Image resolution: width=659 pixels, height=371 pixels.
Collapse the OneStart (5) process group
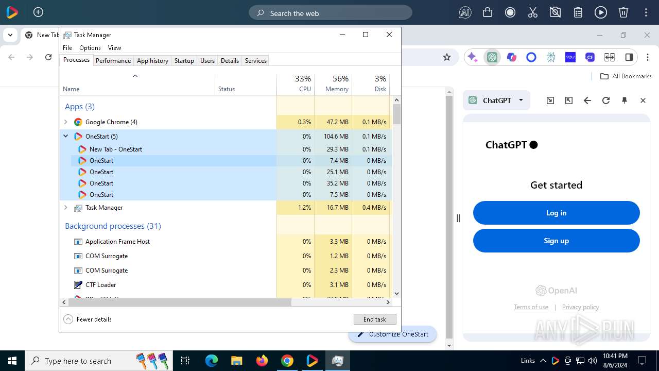tap(65, 137)
